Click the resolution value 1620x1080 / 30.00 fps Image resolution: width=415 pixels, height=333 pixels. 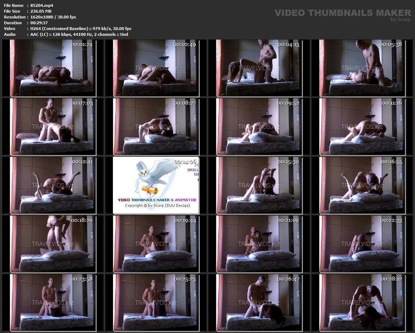[53, 17]
